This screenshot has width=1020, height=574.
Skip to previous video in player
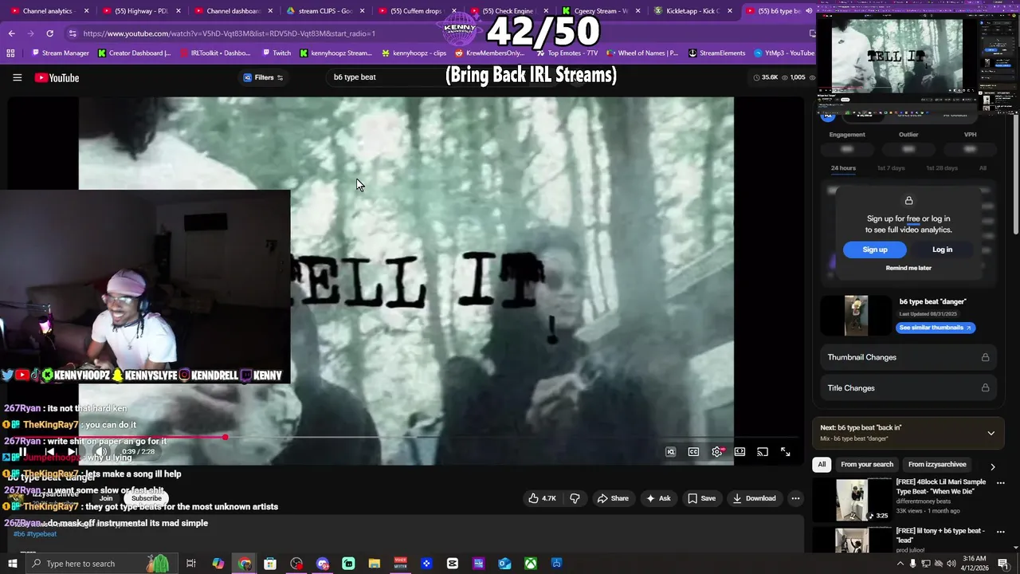pyautogui.click(x=49, y=452)
